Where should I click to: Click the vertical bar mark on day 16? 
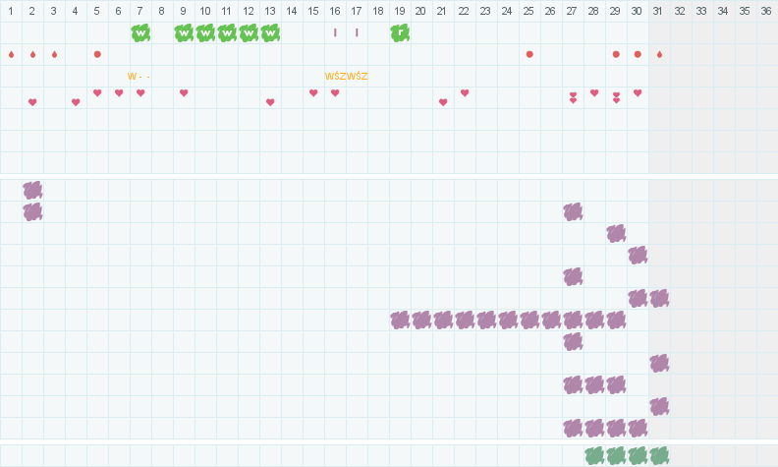(335, 32)
